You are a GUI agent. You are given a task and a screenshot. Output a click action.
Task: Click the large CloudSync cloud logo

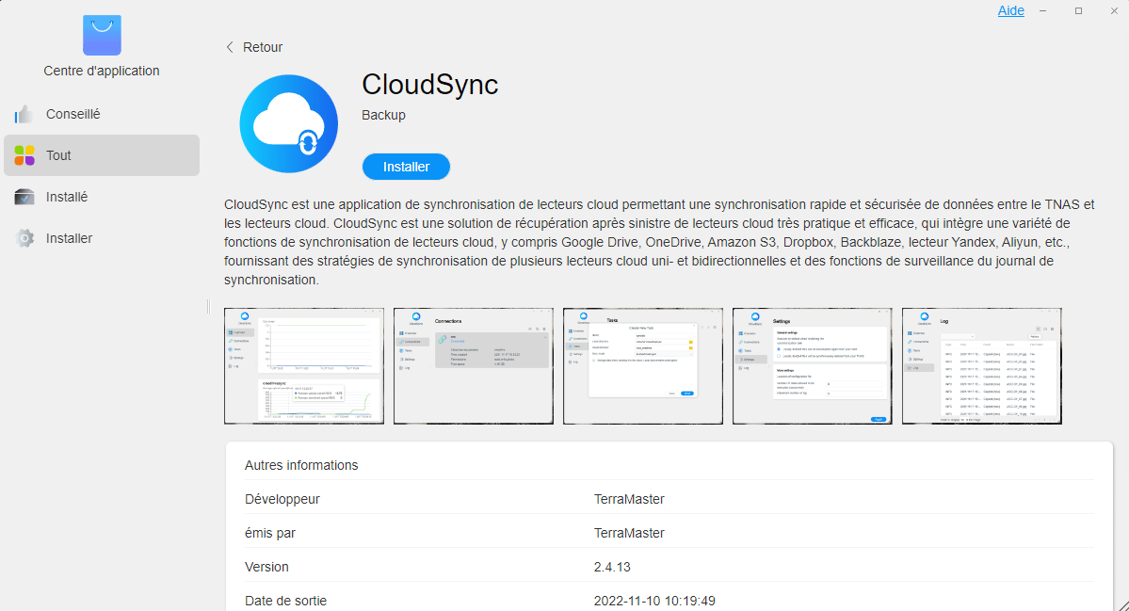click(x=288, y=124)
